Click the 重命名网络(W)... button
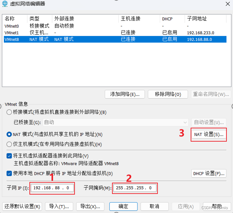 [x=211, y=94]
